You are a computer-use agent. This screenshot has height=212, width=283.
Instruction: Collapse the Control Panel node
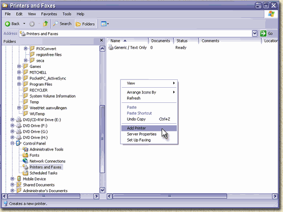point(12,144)
